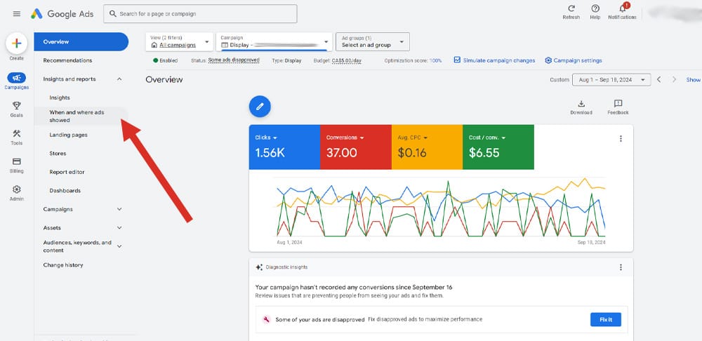Click the 100% optimization score
This screenshot has width=702, height=341.
pos(436,60)
